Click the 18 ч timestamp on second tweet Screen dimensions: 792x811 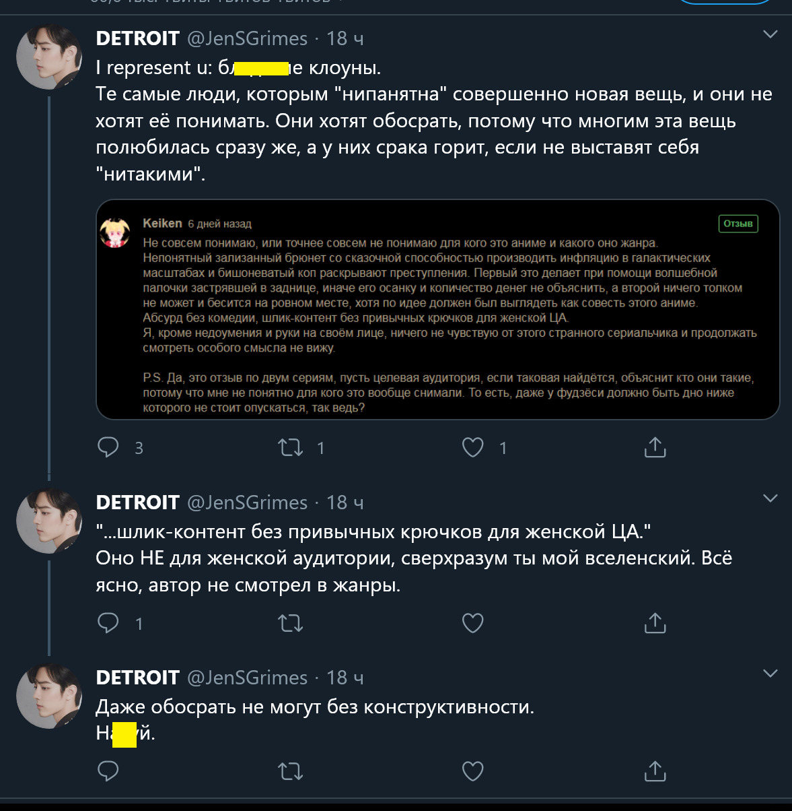(x=345, y=502)
